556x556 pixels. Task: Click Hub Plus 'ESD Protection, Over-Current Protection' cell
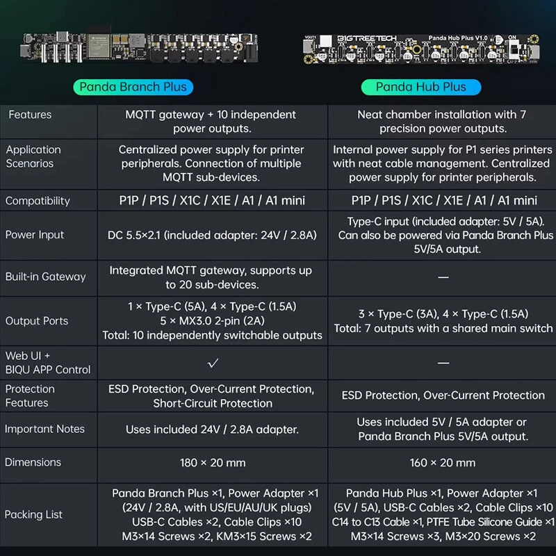click(x=442, y=395)
